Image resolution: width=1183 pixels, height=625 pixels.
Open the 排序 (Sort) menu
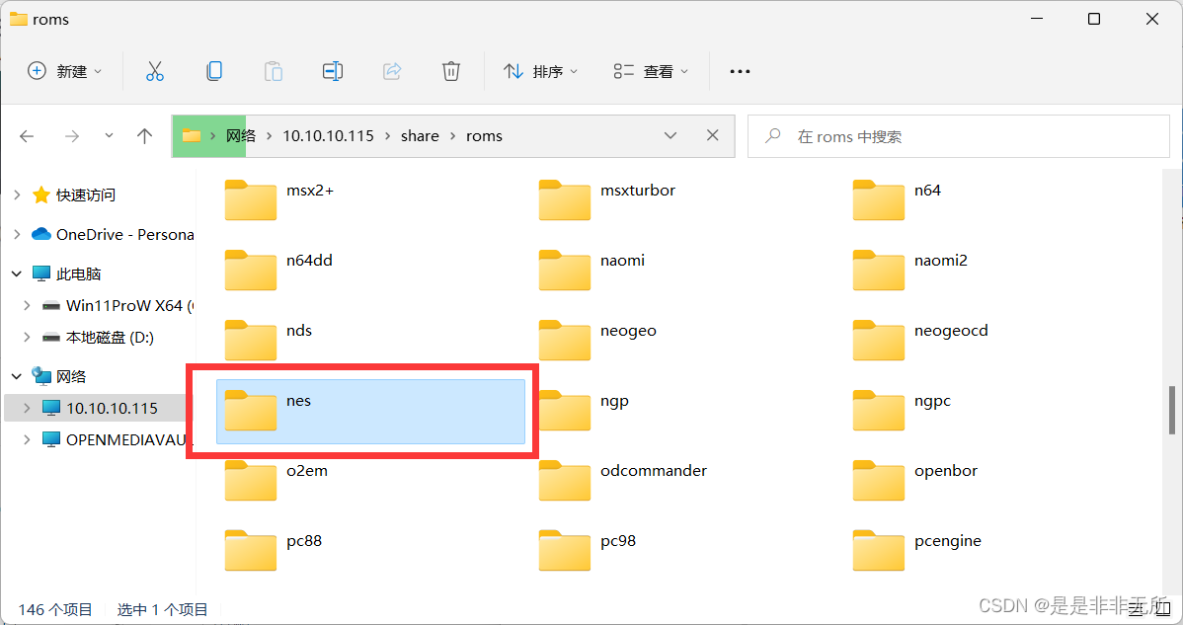click(x=541, y=70)
